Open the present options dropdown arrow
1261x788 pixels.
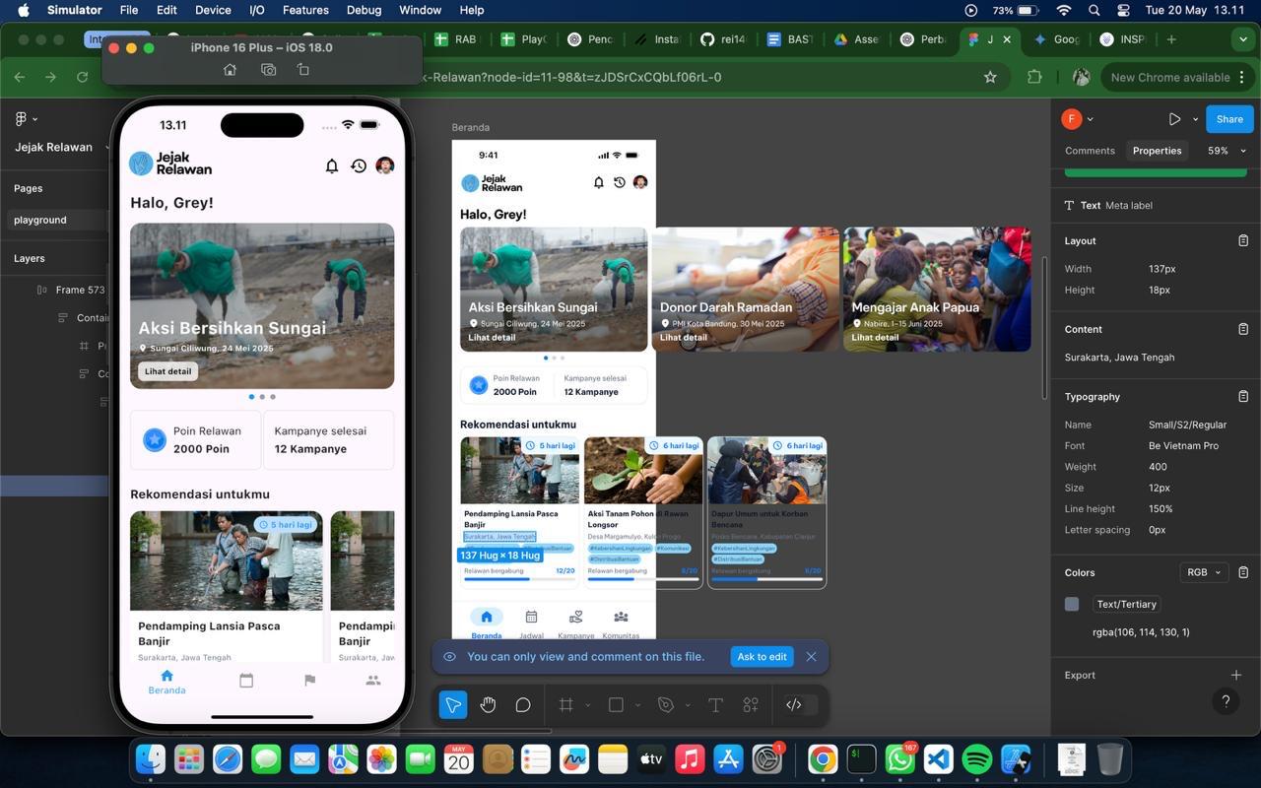coord(1195,119)
